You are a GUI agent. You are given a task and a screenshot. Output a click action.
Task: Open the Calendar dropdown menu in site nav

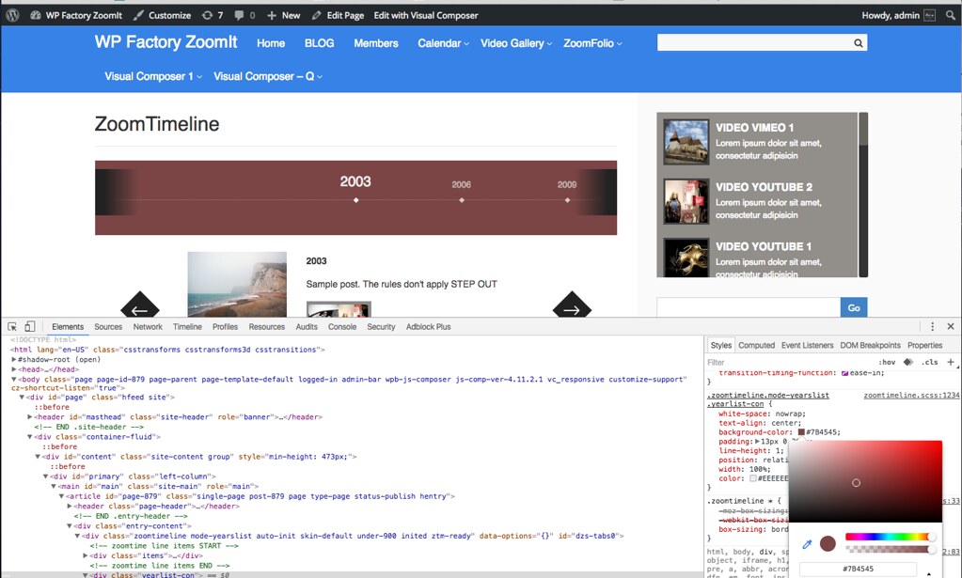point(443,43)
